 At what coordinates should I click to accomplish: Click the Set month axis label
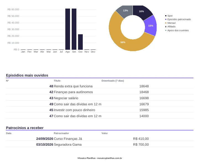[74, 52]
